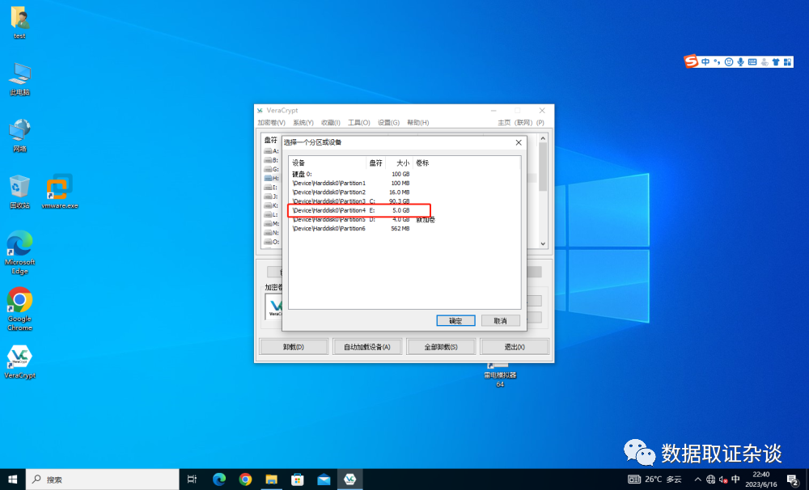The height and width of the screenshot is (490, 809).
Task: Toggle Sogou 中 Chinese/English mode
Action: click(705, 62)
